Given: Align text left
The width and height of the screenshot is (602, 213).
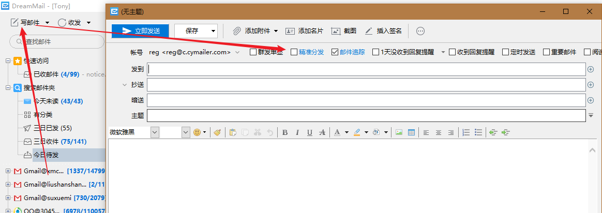Looking at the screenshot, I should coord(426,132).
